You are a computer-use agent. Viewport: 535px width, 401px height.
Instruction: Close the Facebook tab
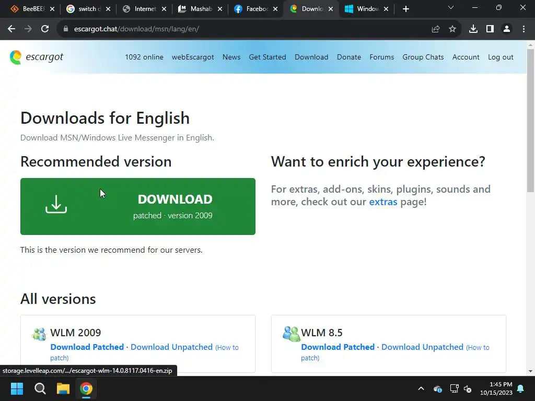(x=275, y=9)
